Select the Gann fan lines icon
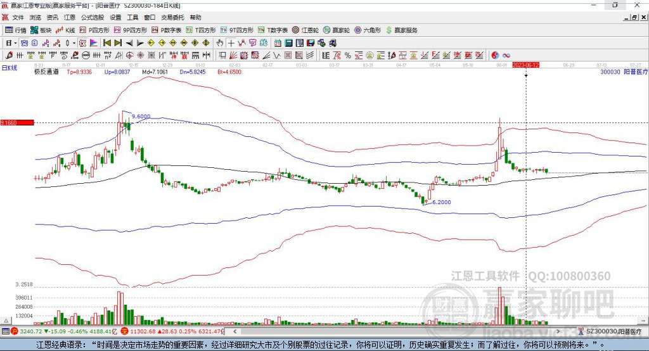649x351 pixels. [x=233, y=55]
